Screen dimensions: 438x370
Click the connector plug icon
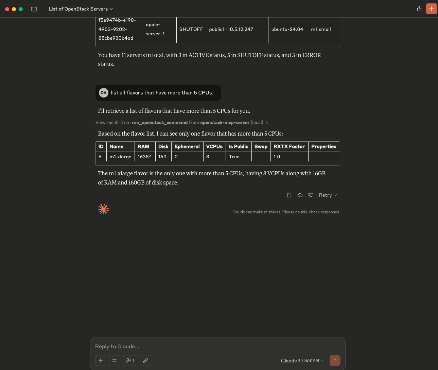145,360
